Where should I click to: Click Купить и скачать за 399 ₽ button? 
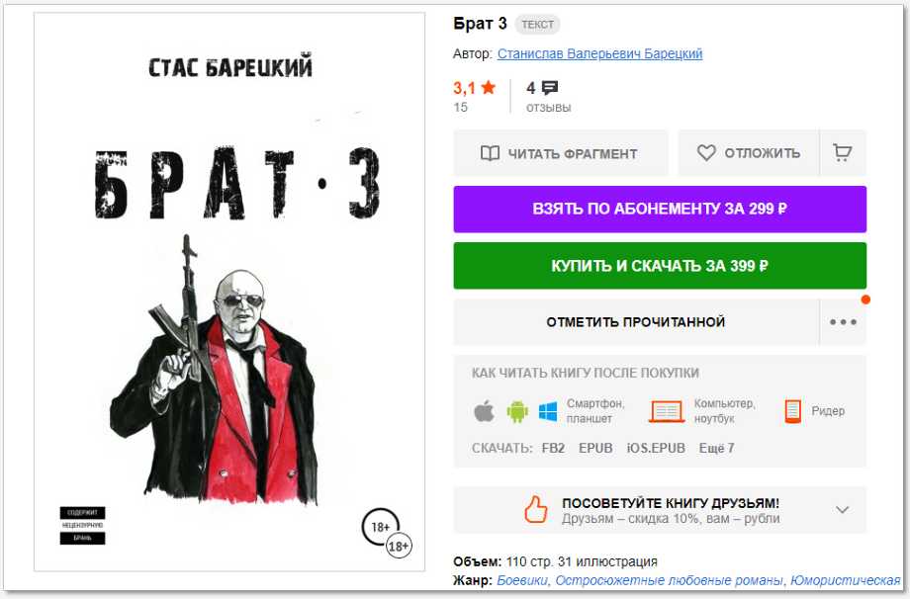pos(660,266)
